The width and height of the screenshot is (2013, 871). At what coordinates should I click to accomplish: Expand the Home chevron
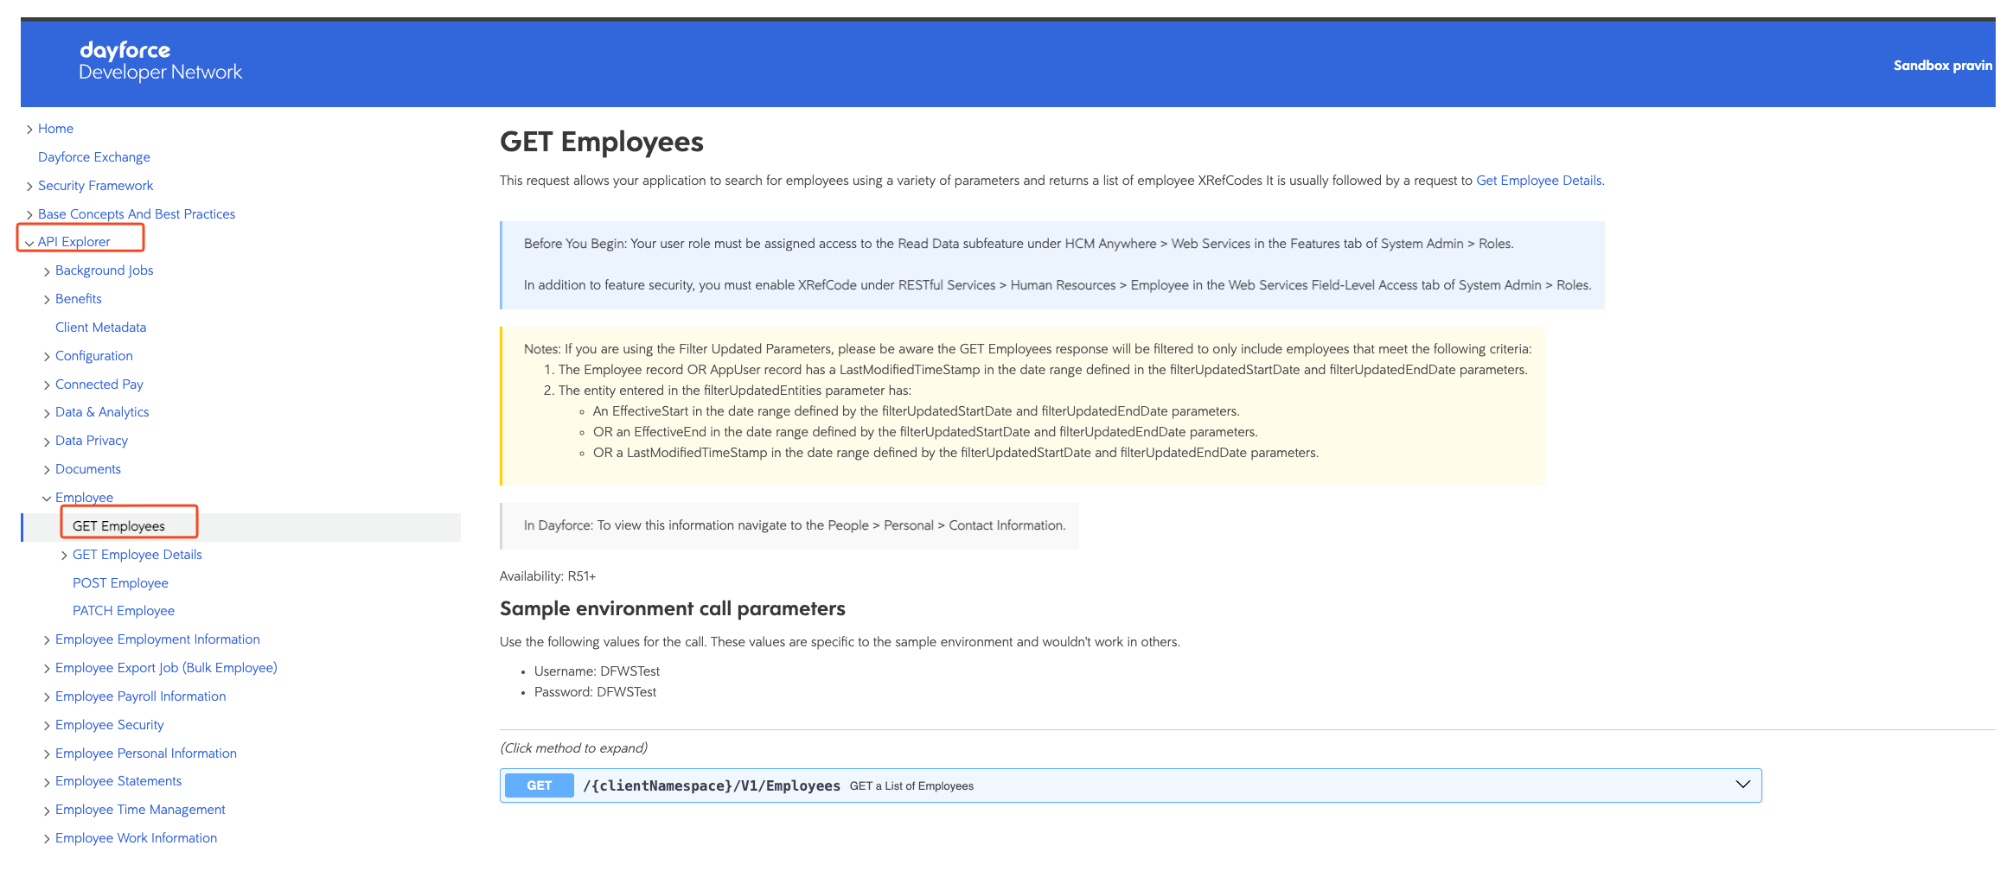coord(29,130)
